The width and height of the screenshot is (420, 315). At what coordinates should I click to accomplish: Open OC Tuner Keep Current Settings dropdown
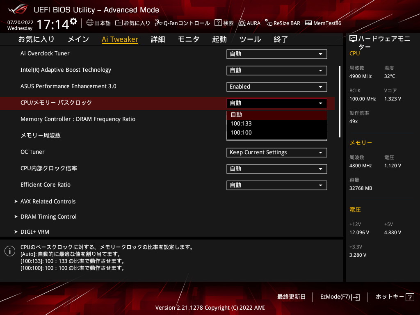(277, 153)
